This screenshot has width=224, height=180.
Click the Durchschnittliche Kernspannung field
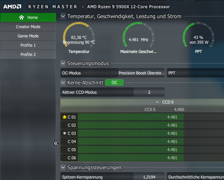(195, 177)
